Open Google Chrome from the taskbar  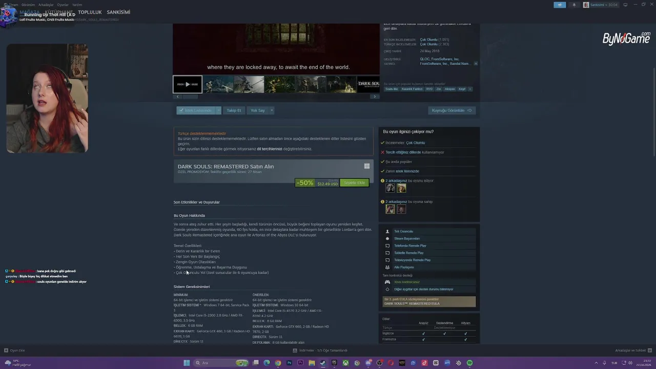point(278,363)
